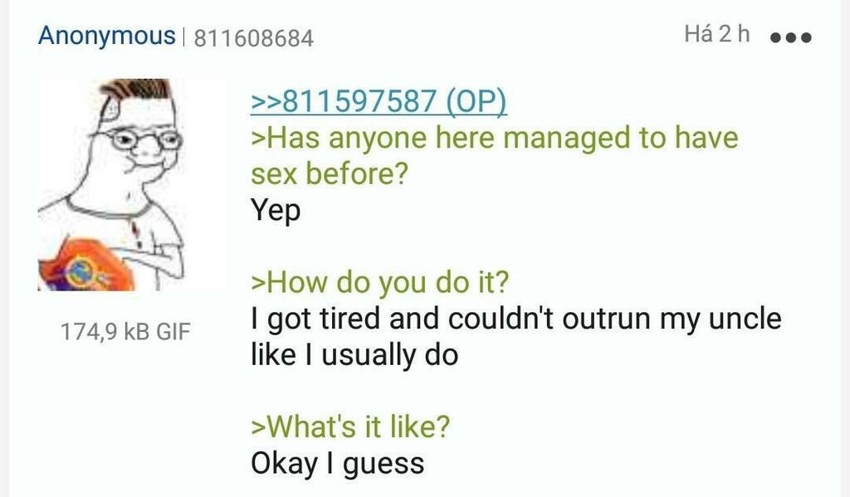Click the '(OP)' tag in the quote link
Image resolution: width=850 pixels, height=497 pixels.
(x=476, y=100)
